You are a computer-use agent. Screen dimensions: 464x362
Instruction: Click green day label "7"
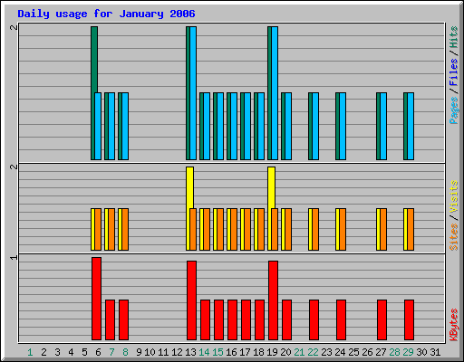[111, 352]
